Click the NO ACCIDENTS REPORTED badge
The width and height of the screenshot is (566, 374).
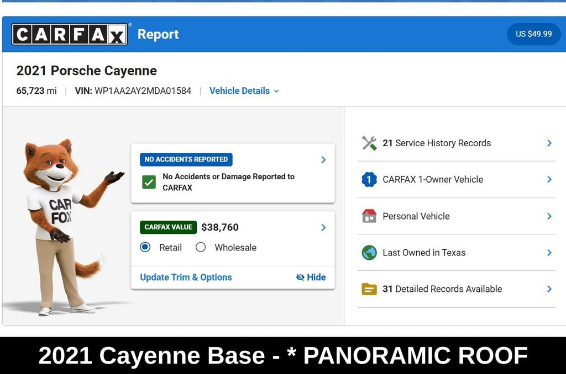coord(186,159)
